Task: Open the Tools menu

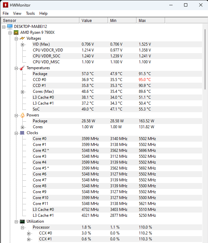Action: pyautogui.click(x=30, y=13)
